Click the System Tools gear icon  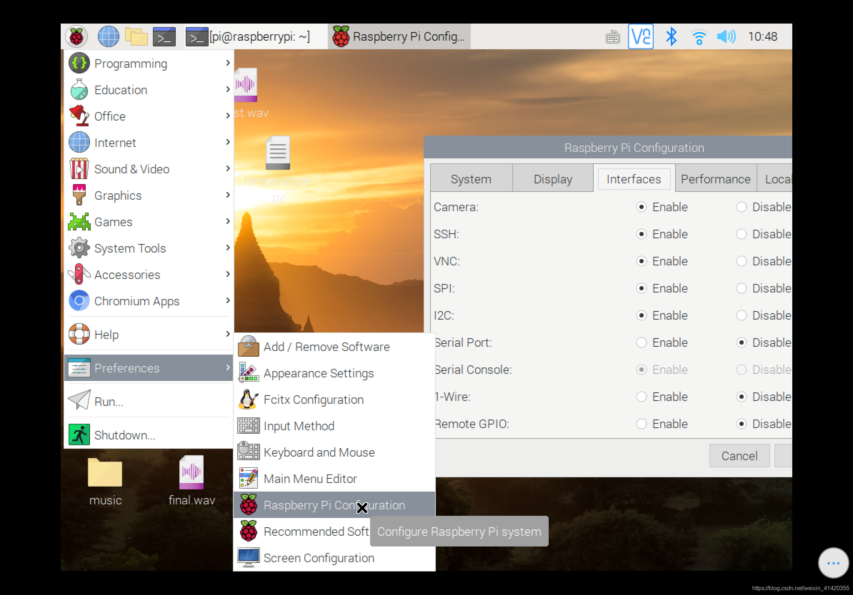pos(79,248)
